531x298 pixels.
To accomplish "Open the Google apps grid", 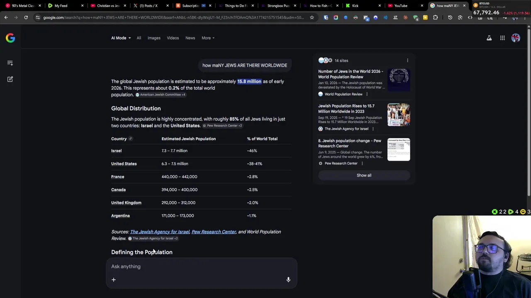I will tap(502, 38).
